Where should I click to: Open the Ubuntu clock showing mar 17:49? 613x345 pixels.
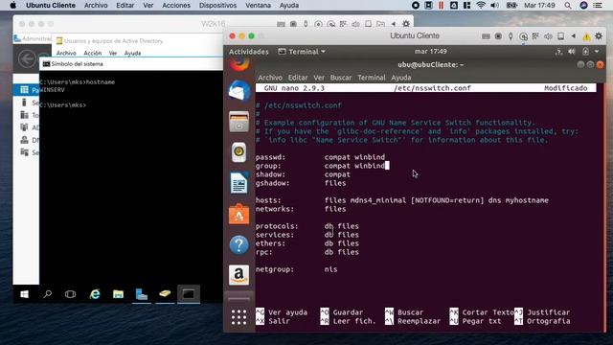coord(430,51)
